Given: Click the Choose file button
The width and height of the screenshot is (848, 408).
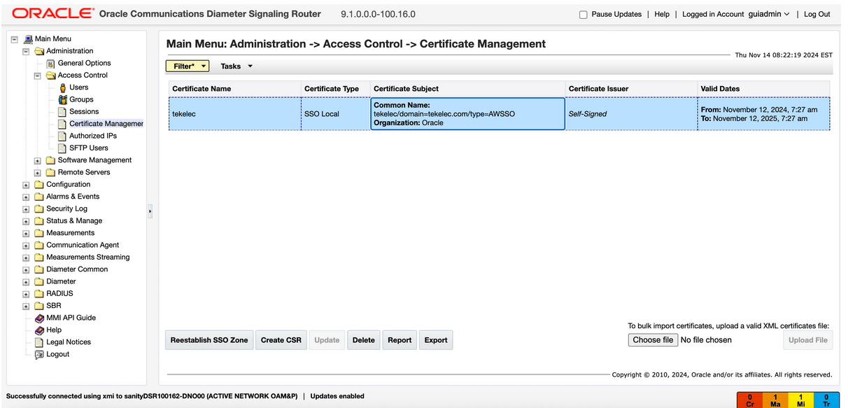Looking at the screenshot, I should point(653,340).
